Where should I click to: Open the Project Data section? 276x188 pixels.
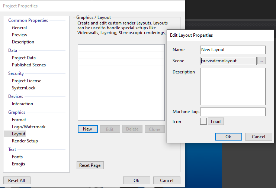[24, 58]
